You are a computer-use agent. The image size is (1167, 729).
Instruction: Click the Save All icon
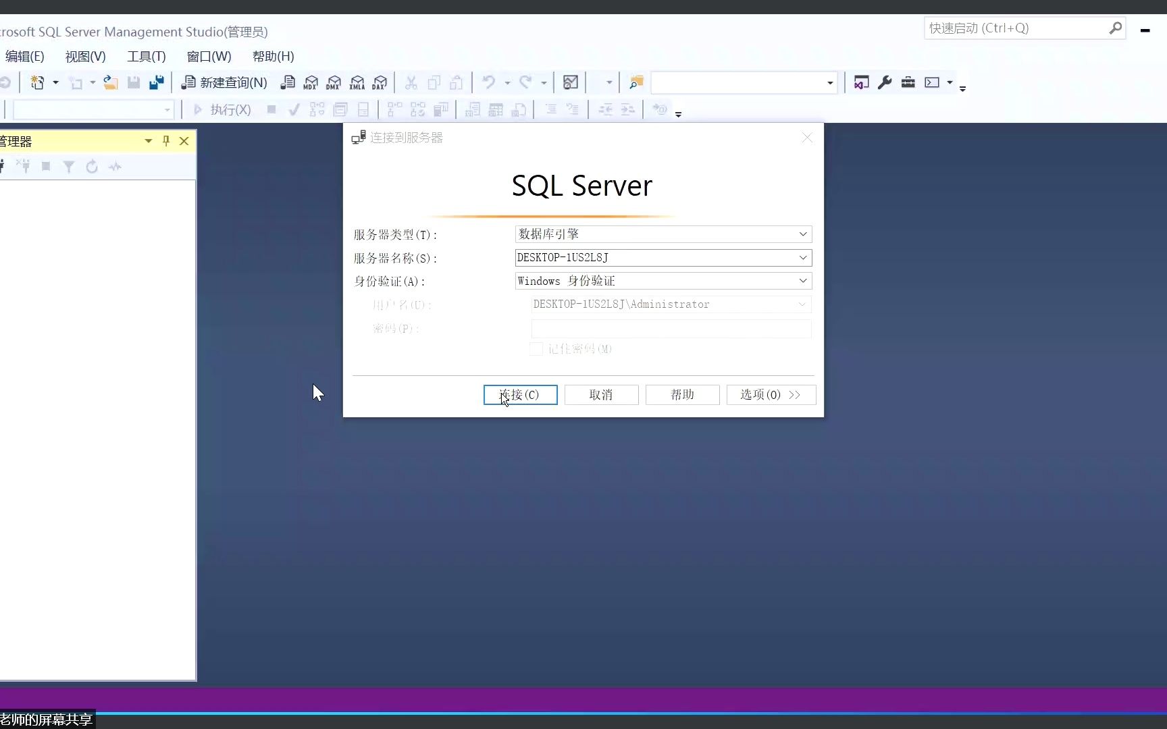click(x=157, y=82)
